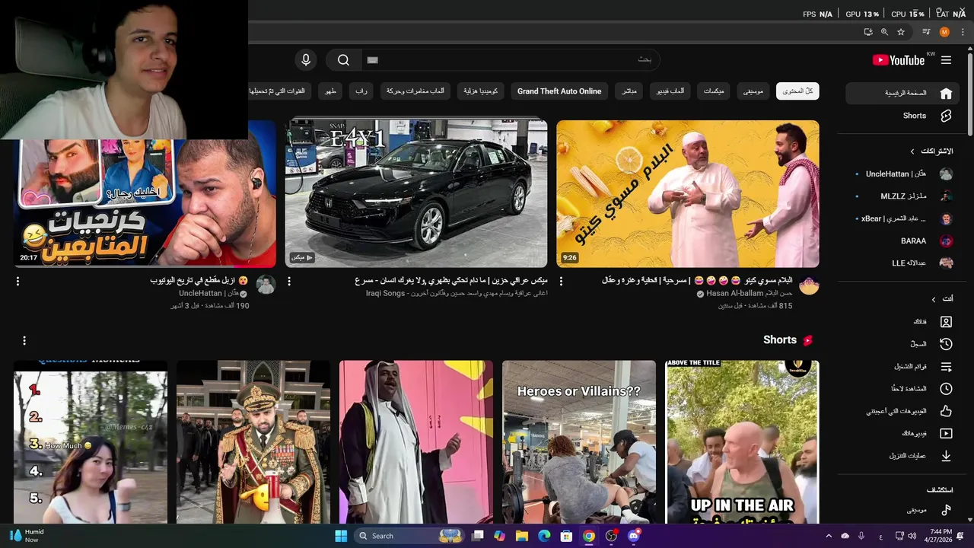Open the browser media controls icon

pos(926,32)
